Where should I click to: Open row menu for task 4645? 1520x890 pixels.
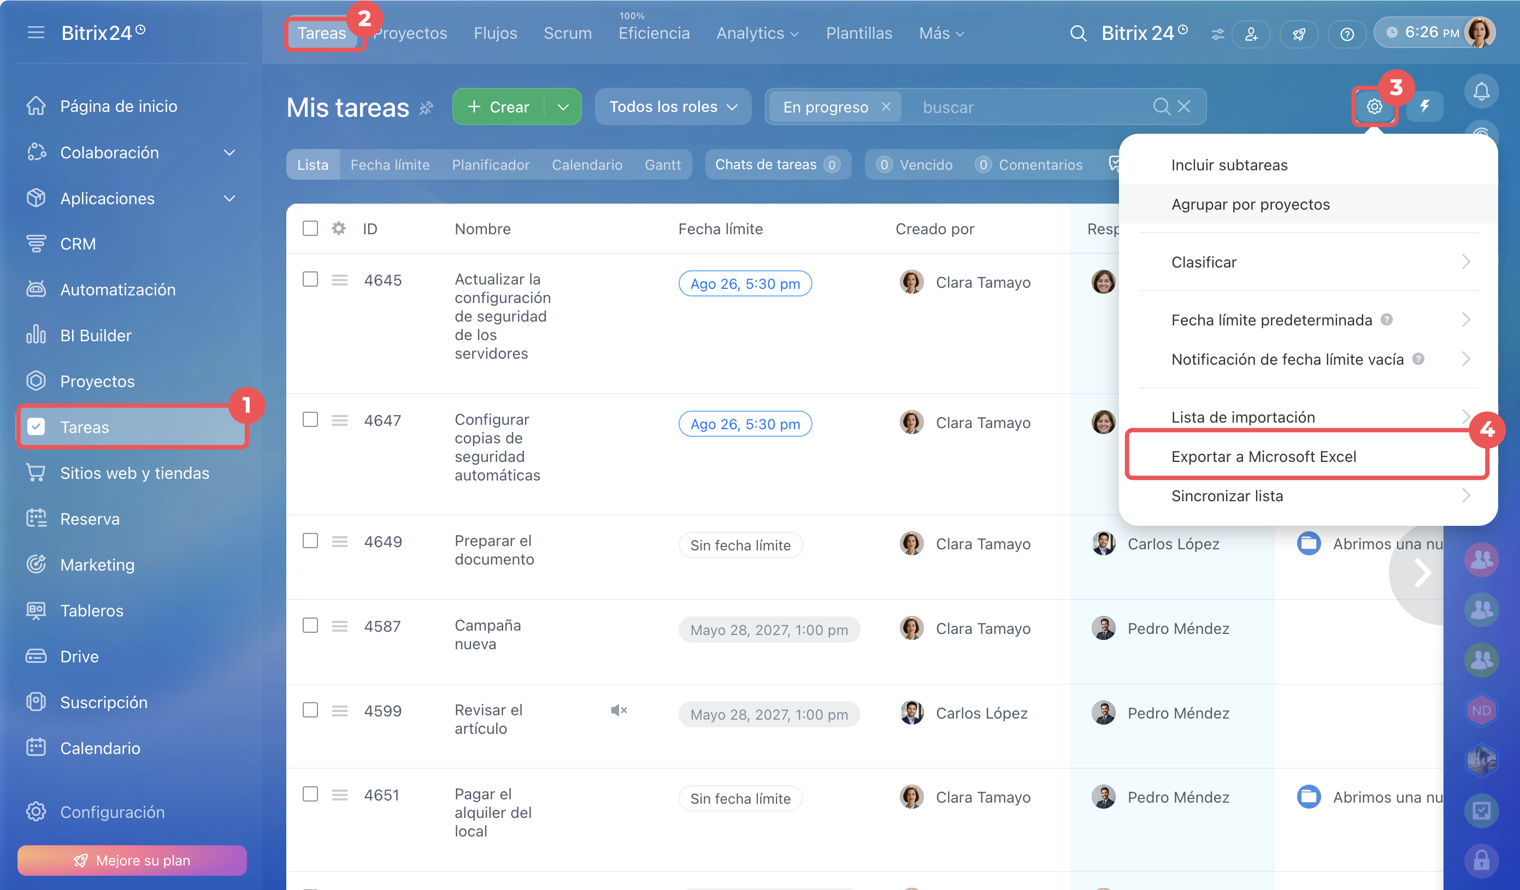tap(340, 280)
